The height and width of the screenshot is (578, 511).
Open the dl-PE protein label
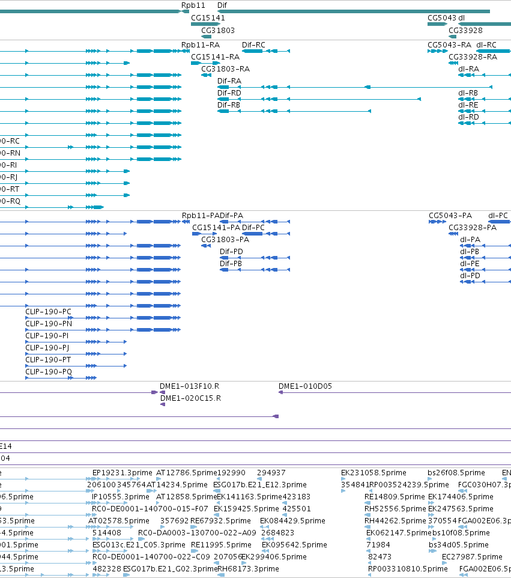tap(470, 264)
